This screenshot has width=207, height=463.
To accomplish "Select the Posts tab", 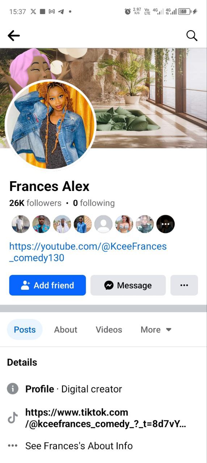I will pyautogui.click(x=25, y=330).
